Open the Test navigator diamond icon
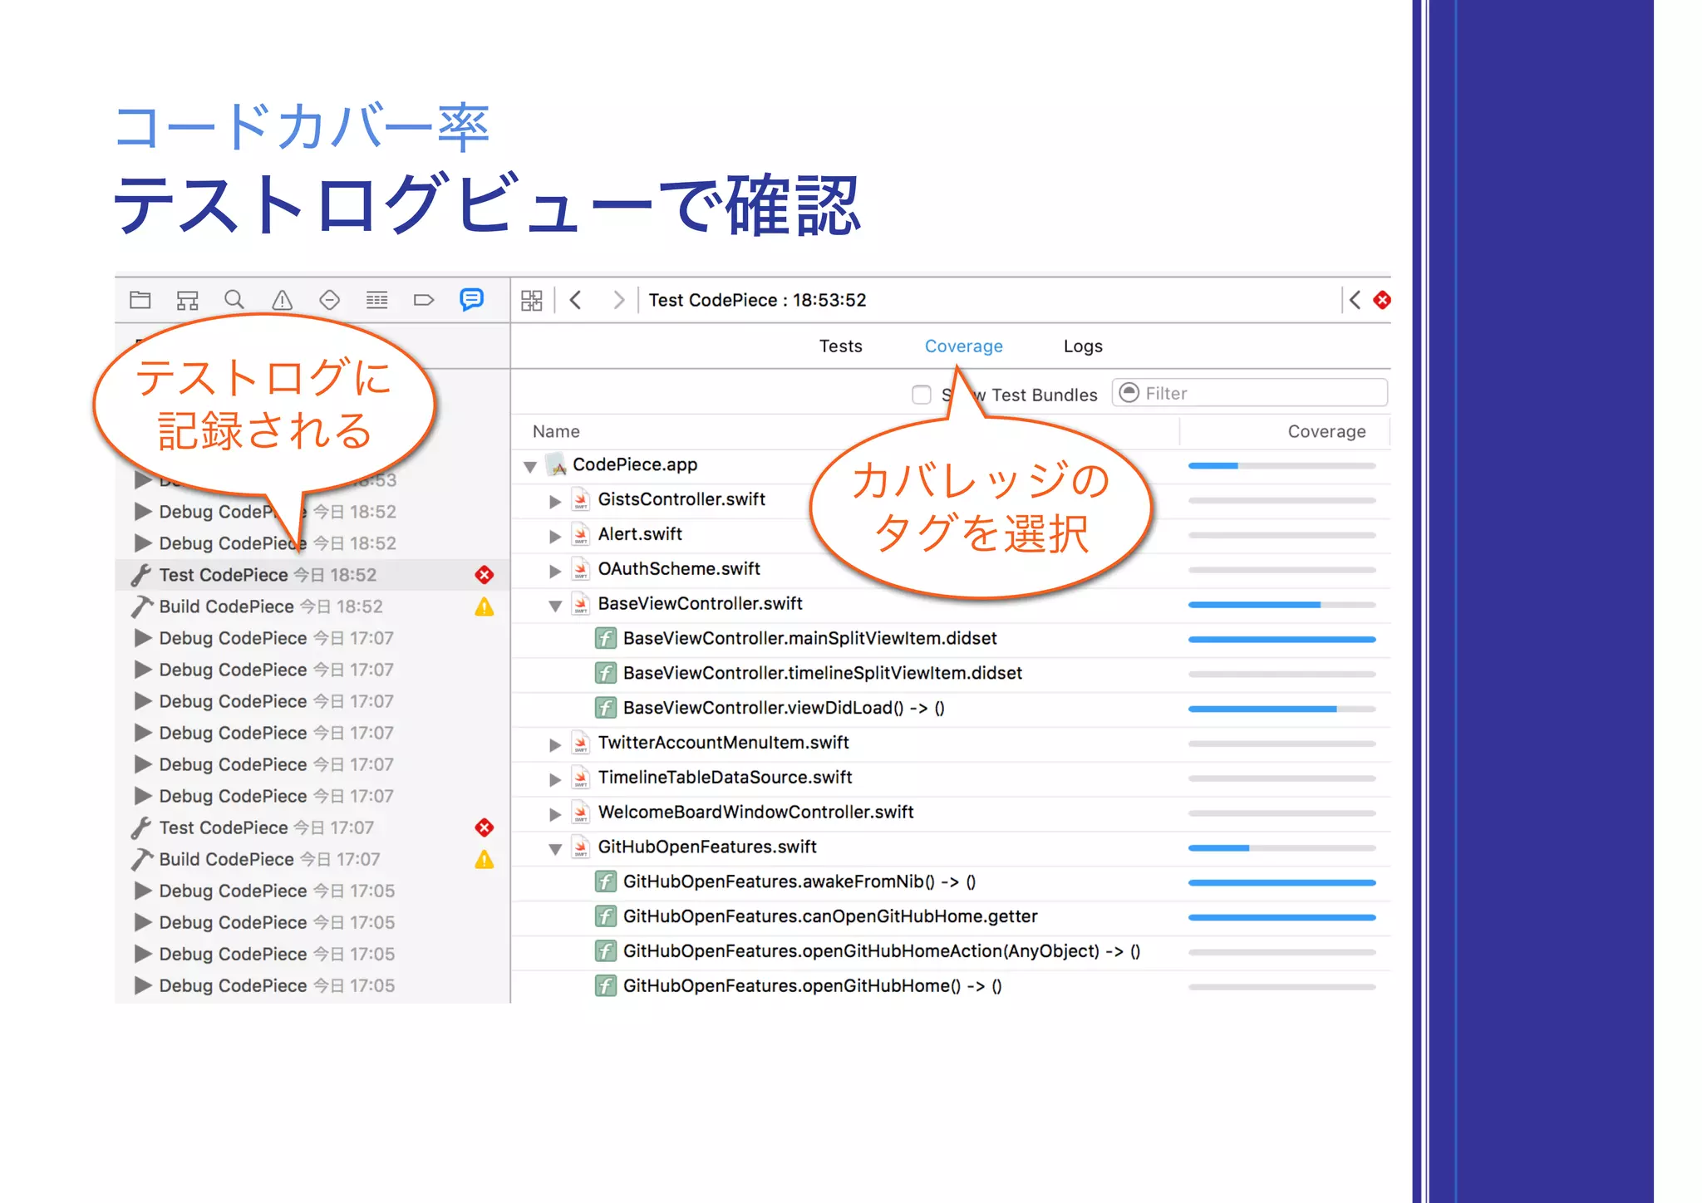The width and height of the screenshot is (1702, 1203). click(x=330, y=300)
